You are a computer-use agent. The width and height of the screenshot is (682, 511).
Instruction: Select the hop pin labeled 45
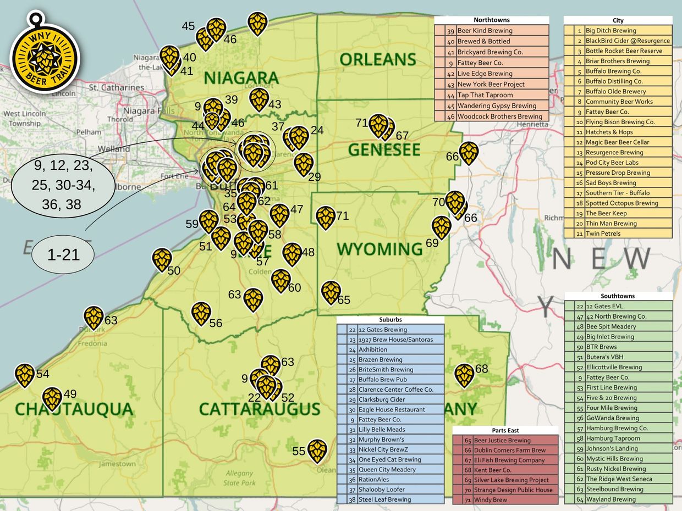coord(205,39)
